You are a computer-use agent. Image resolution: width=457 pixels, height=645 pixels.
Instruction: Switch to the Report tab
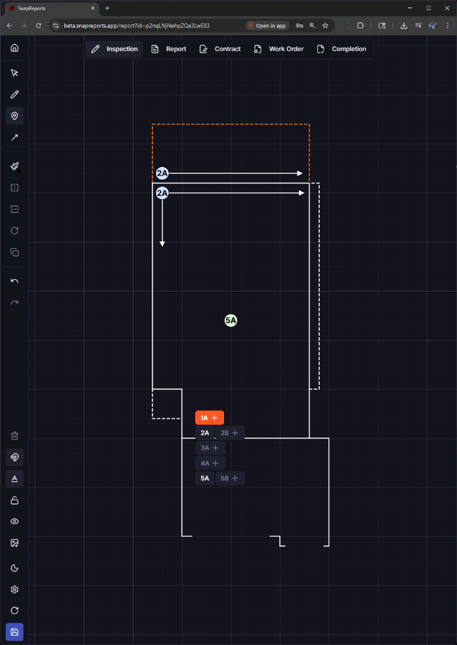[169, 49]
